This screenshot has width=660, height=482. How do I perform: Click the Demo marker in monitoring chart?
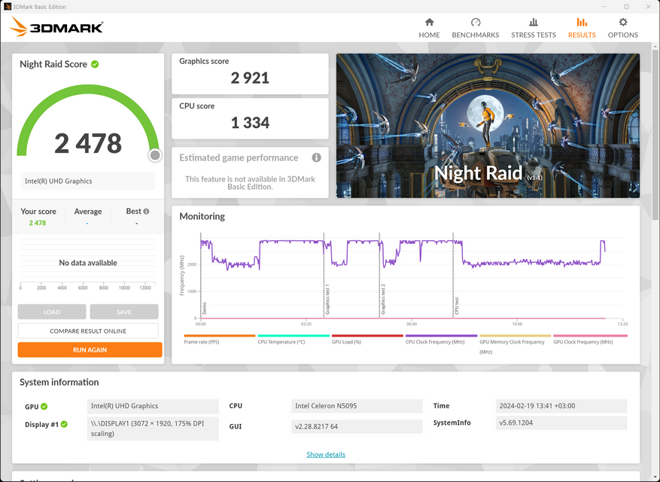tap(205, 309)
